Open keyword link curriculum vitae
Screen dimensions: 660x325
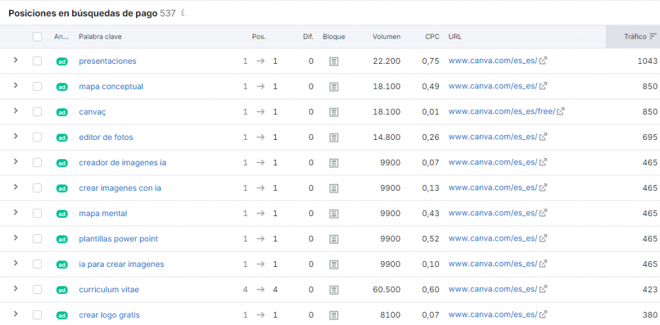coord(109,290)
